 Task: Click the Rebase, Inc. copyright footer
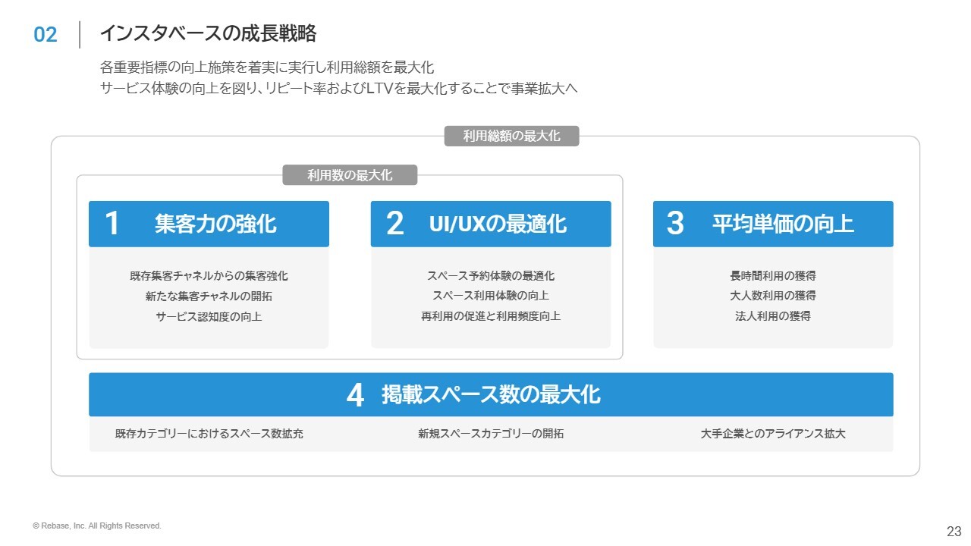point(97,526)
